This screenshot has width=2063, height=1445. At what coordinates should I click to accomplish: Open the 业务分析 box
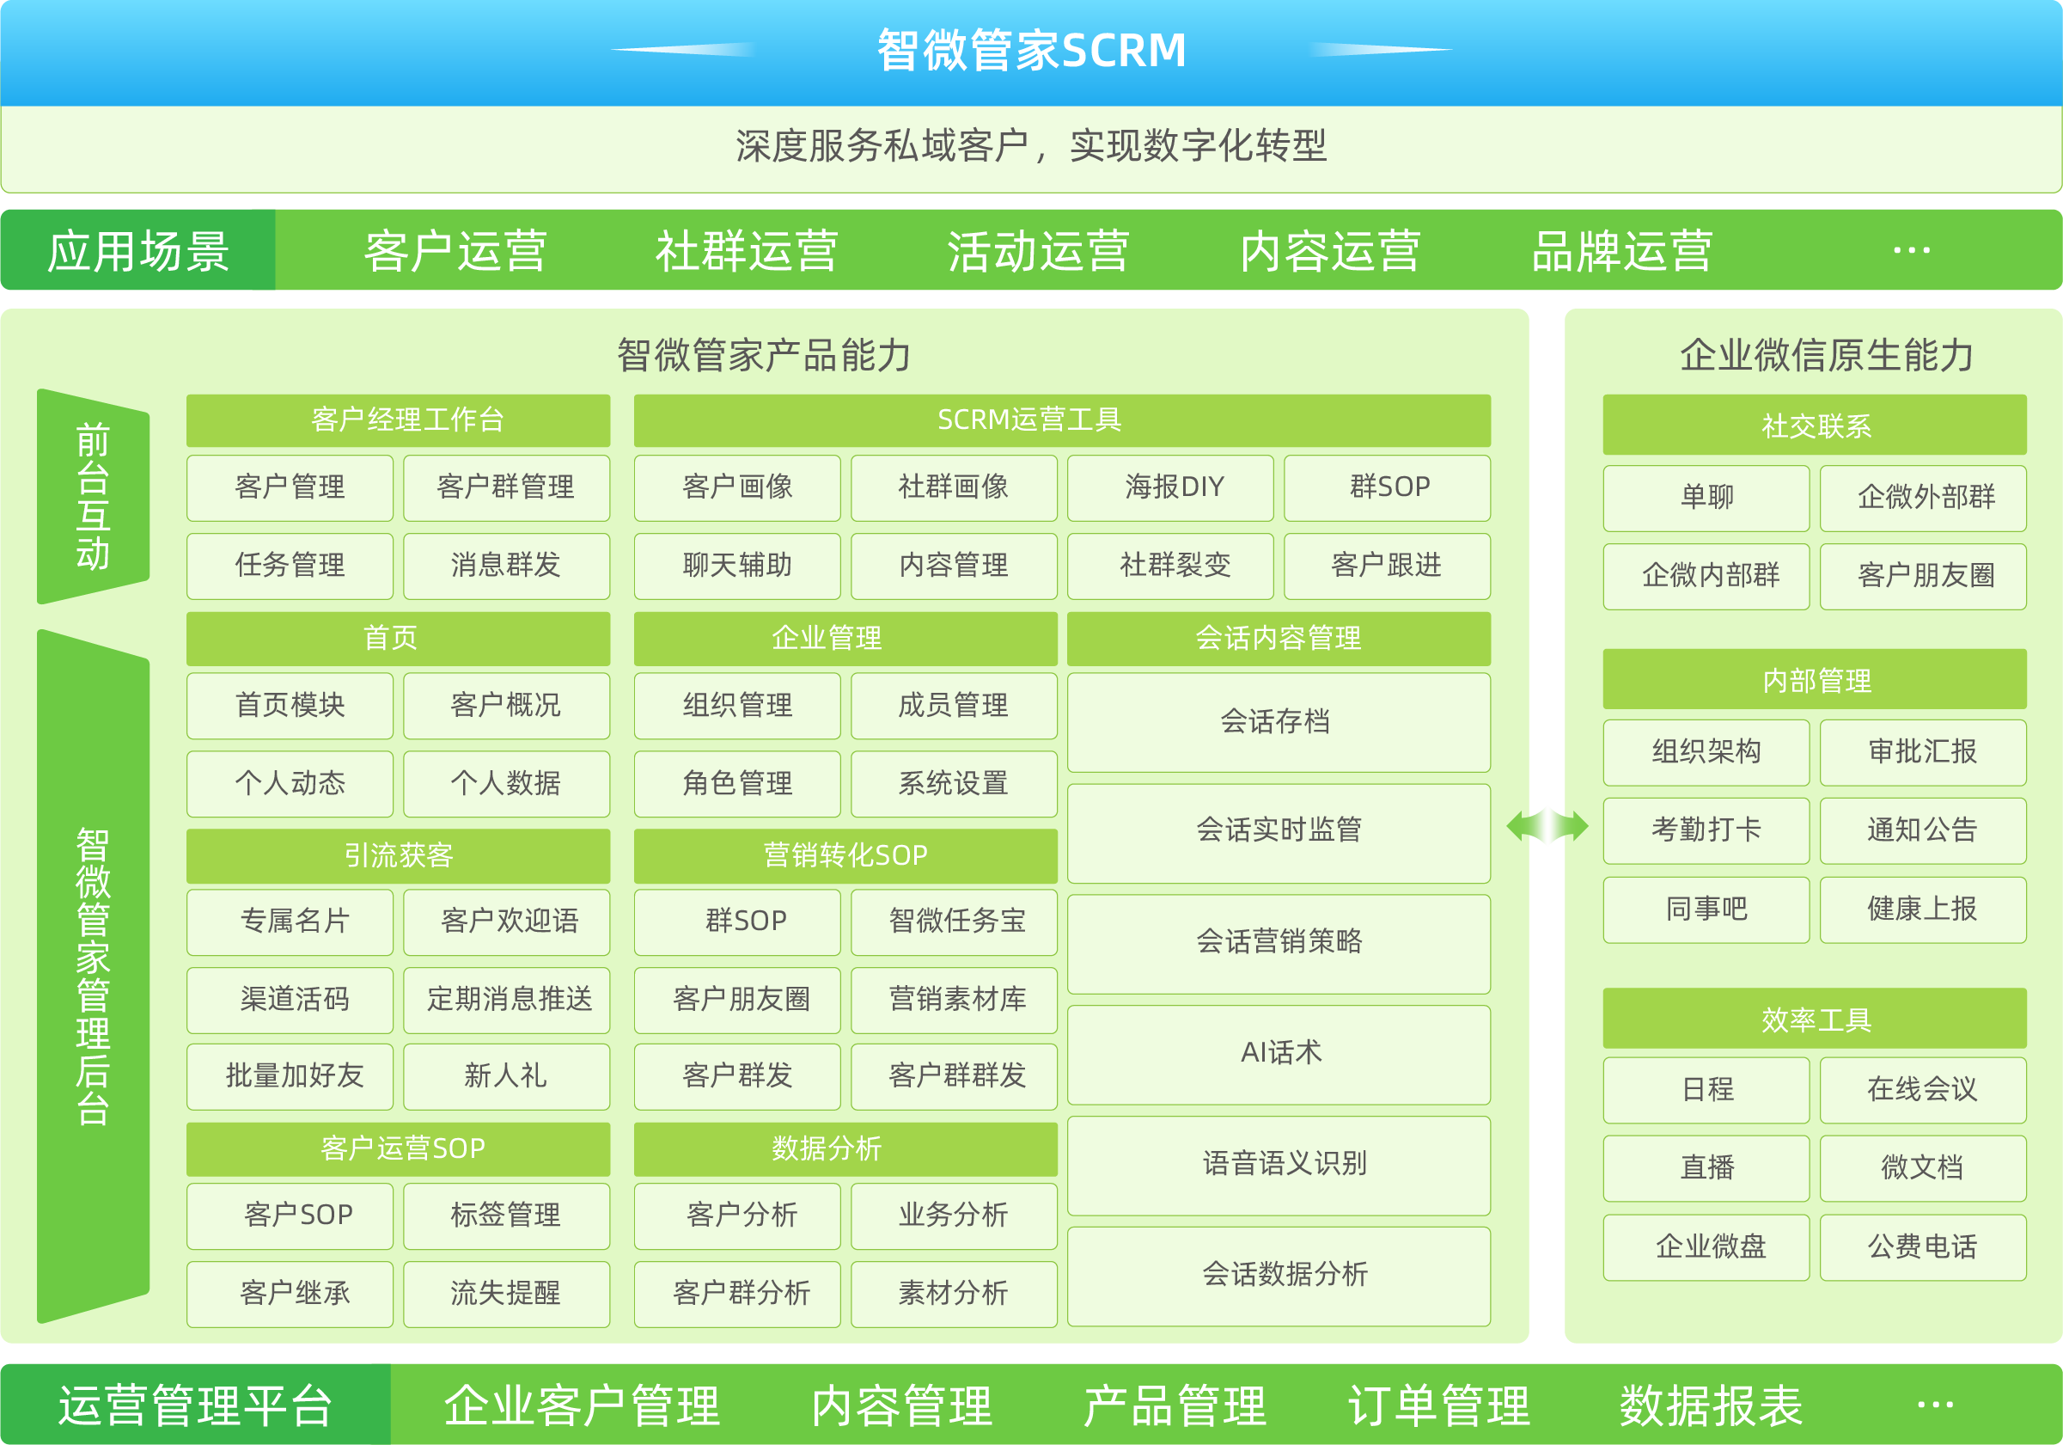[x=955, y=1216]
